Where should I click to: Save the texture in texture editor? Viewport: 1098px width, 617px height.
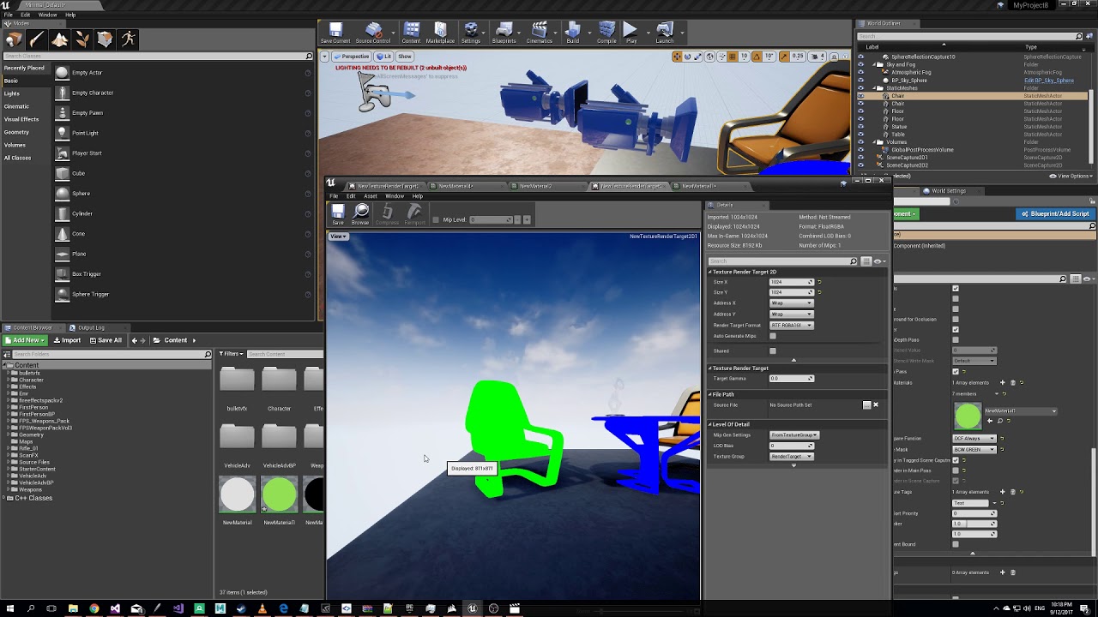[338, 214]
